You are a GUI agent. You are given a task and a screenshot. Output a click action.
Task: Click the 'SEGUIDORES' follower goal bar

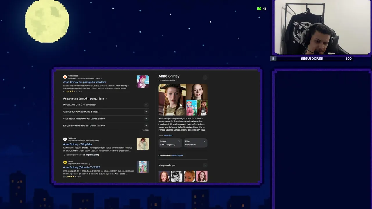pyautogui.click(x=312, y=59)
